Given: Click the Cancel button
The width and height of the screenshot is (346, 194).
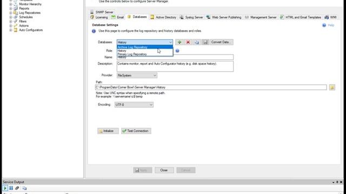Looking at the screenshot, I should click(185, 170).
